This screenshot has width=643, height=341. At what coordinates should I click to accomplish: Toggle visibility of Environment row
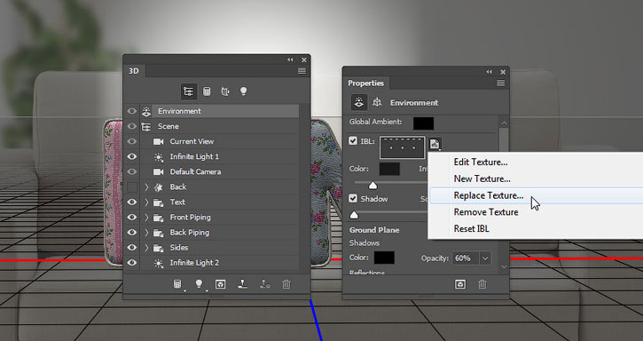(131, 111)
